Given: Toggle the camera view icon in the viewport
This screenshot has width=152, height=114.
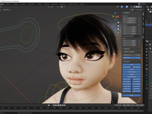Looking at the screenshot, I should click(118, 29).
